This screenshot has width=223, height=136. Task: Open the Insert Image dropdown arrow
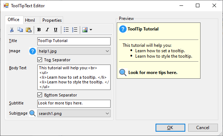click(x=91, y=30)
